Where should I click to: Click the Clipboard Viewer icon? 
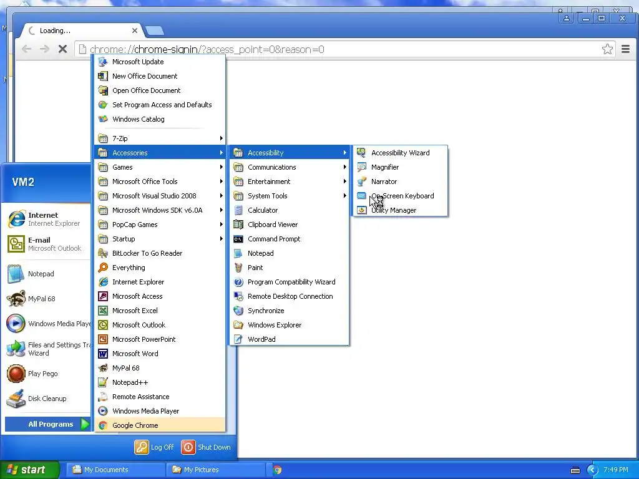(x=238, y=225)
